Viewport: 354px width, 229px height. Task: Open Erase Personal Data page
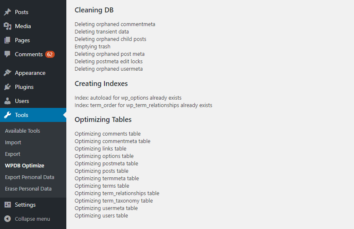coord(28,189)
